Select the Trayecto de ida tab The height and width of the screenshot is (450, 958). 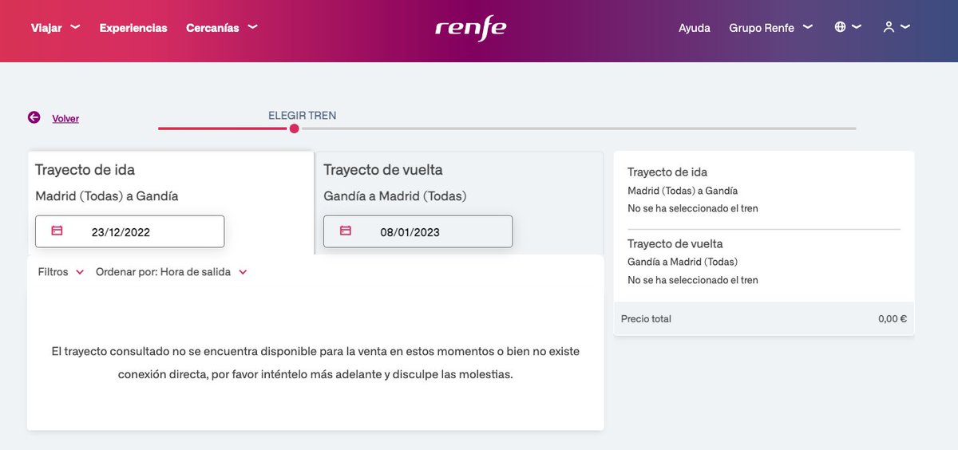point(171,203)
